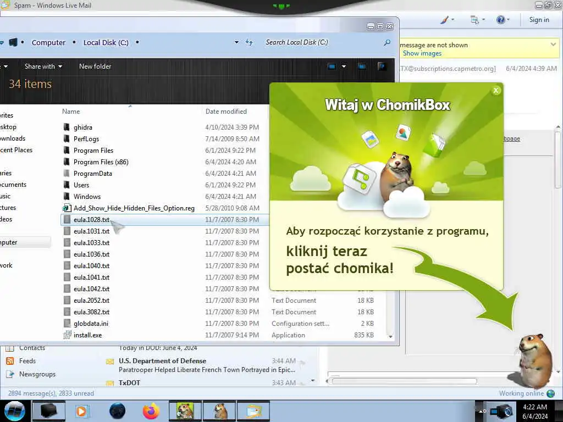Select eula.3082.txt file

coord(91,312)
